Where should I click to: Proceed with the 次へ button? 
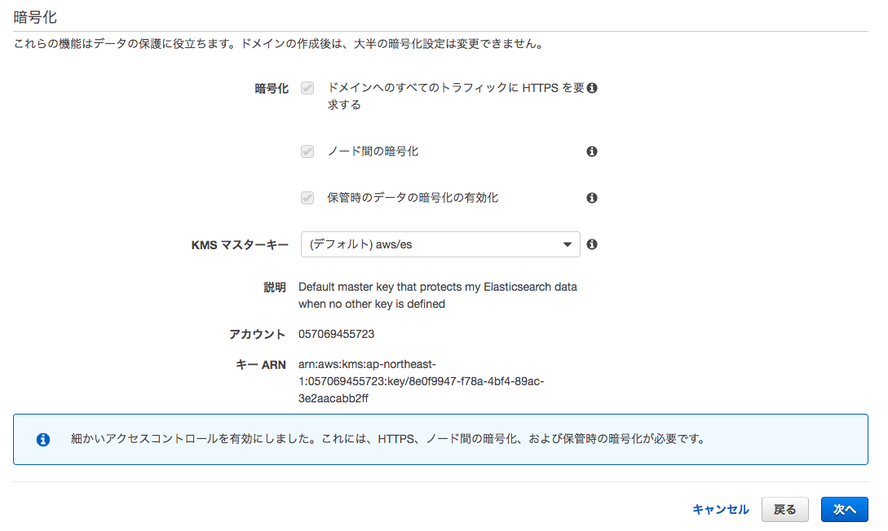[x=844, y=509]
